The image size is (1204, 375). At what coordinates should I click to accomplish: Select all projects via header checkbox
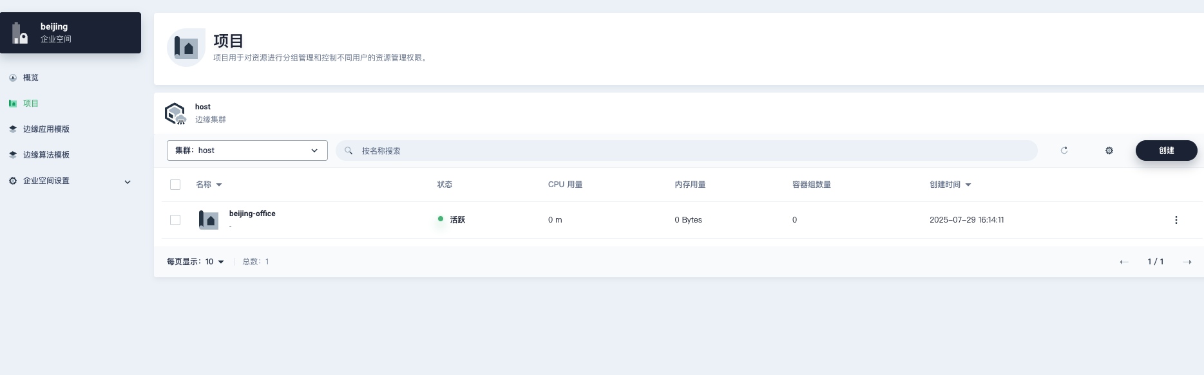175,185
